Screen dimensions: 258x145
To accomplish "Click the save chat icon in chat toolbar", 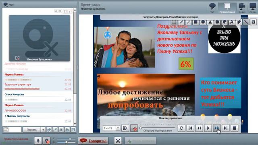I will pos(73,130).
